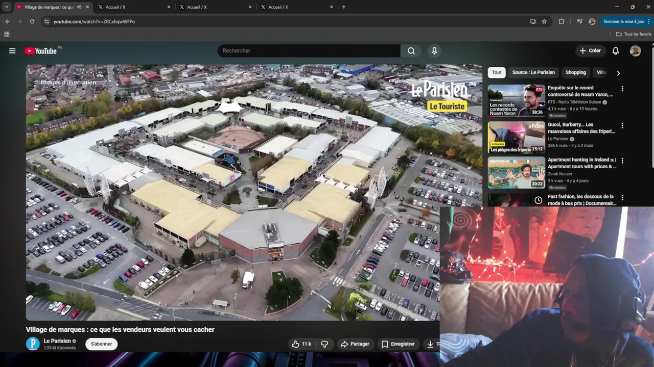Mute the Village de marques tab audio
This screenshot has width=654, height=367.
[x=79, y=7]
